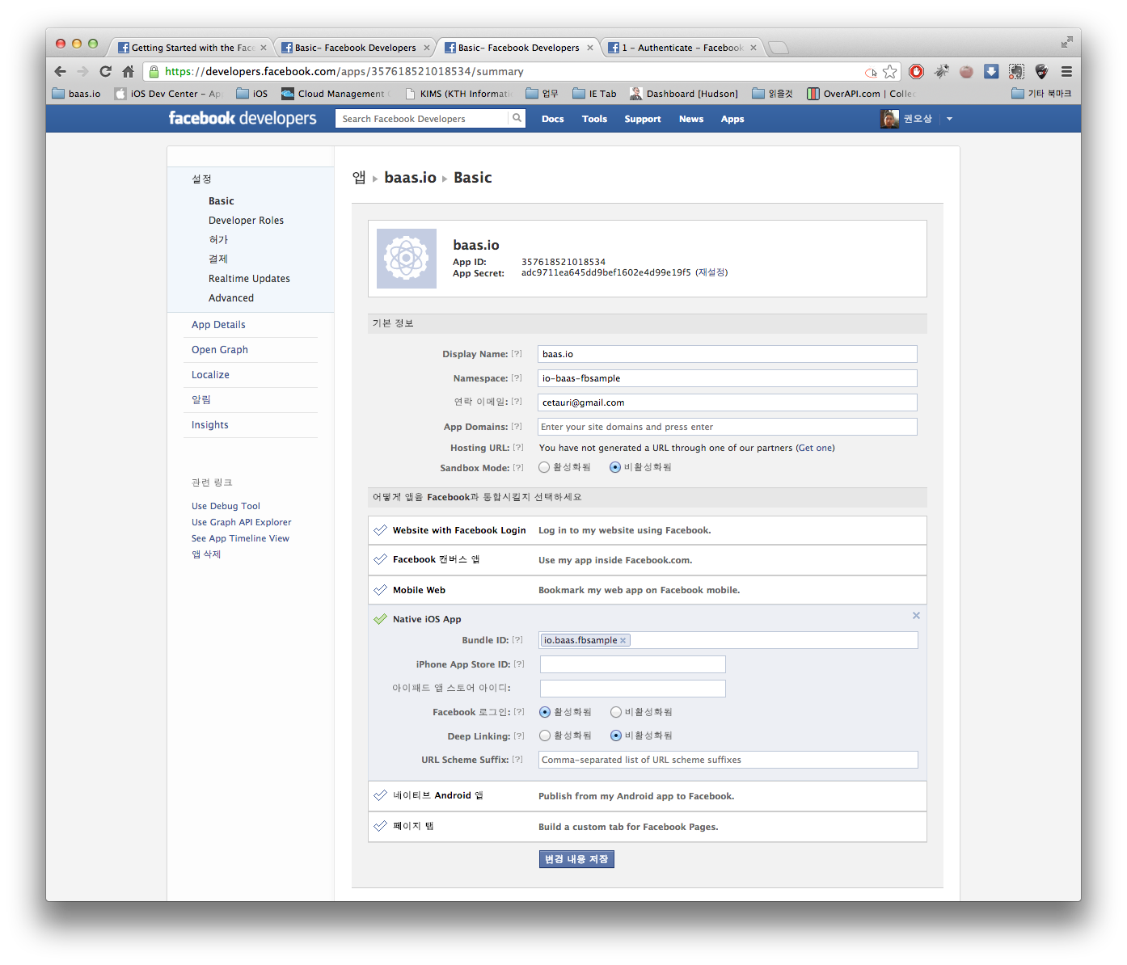Open the Docs menu in header

click(x=552, y=119)
